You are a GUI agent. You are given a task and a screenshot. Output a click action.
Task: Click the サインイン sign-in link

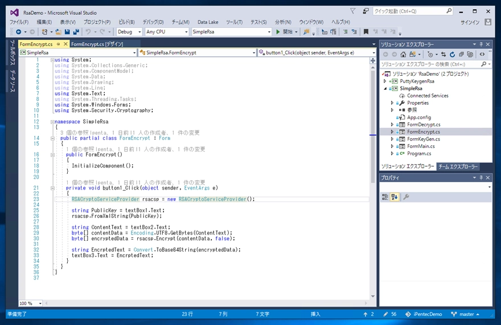click(x=470, y=22)
